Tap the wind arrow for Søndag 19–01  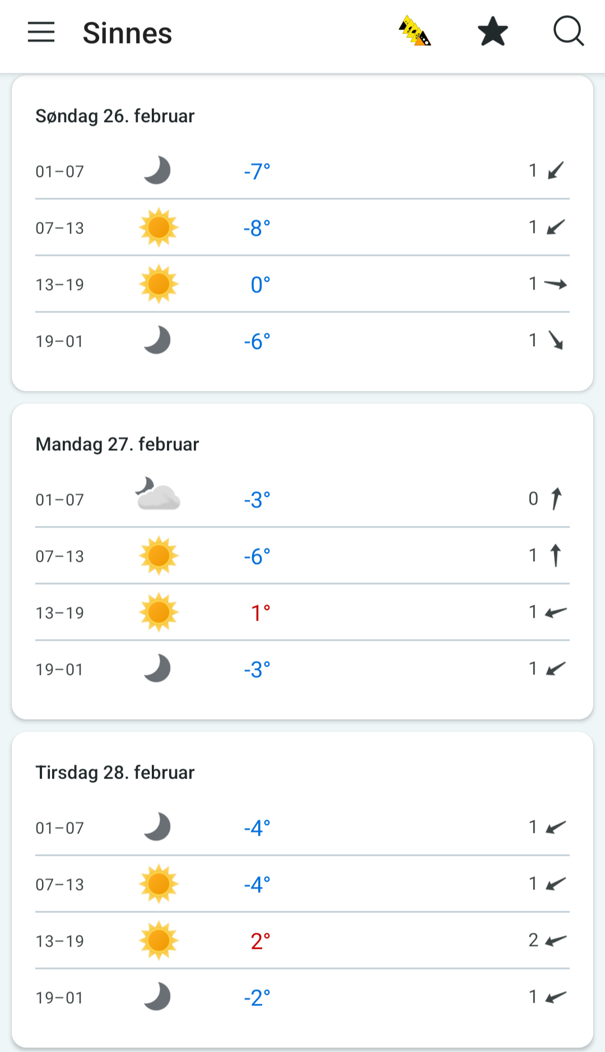[556, 340]
